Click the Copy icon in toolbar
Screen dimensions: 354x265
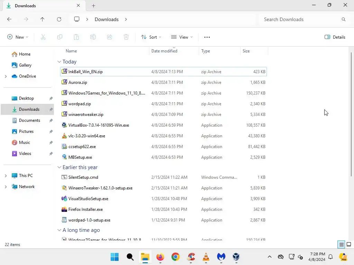(x=60, y=37)
